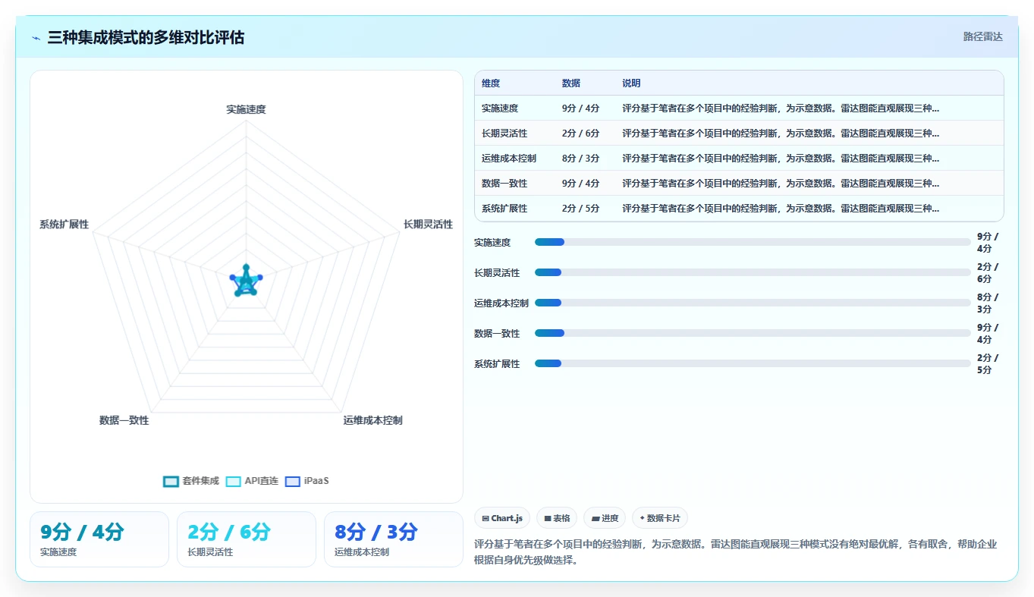Viewport: 1034px width, 597px height.
Task: Click the 数据卡片 tag chip
Action: [x=660, y=518]
